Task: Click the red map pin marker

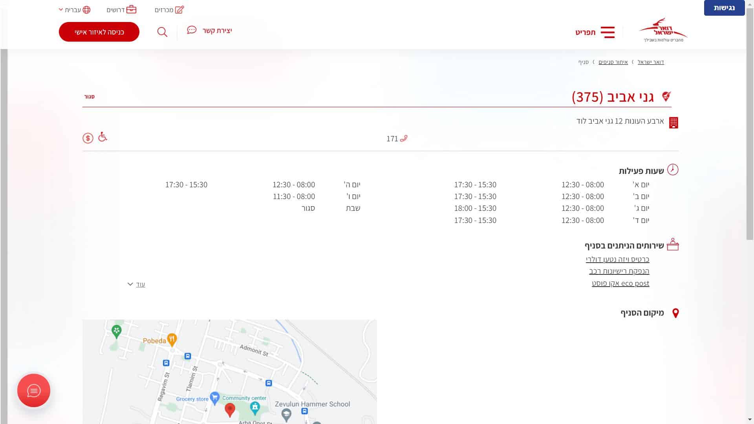Action: pos(230,409)
